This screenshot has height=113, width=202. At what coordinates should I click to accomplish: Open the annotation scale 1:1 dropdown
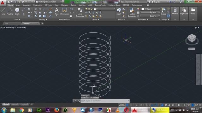(x=174, y=105)
